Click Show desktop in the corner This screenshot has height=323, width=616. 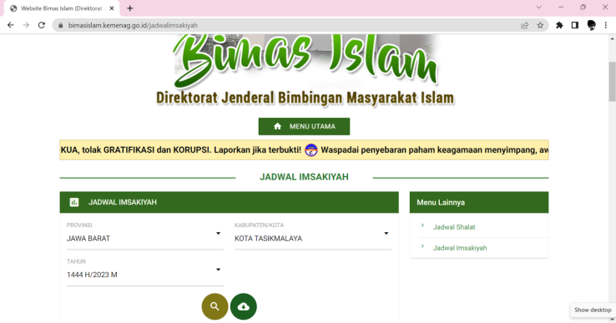tap(593, 310)
